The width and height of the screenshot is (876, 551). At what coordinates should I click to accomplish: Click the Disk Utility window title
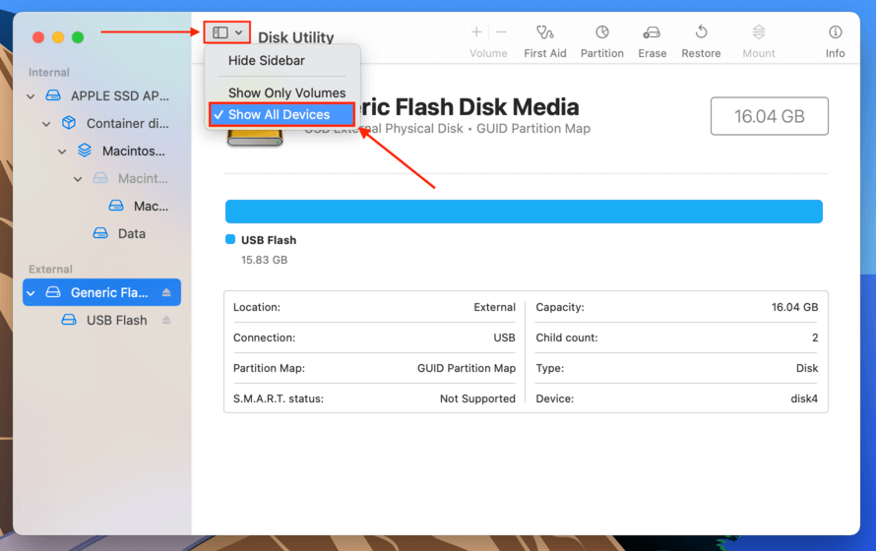[295, 37]
